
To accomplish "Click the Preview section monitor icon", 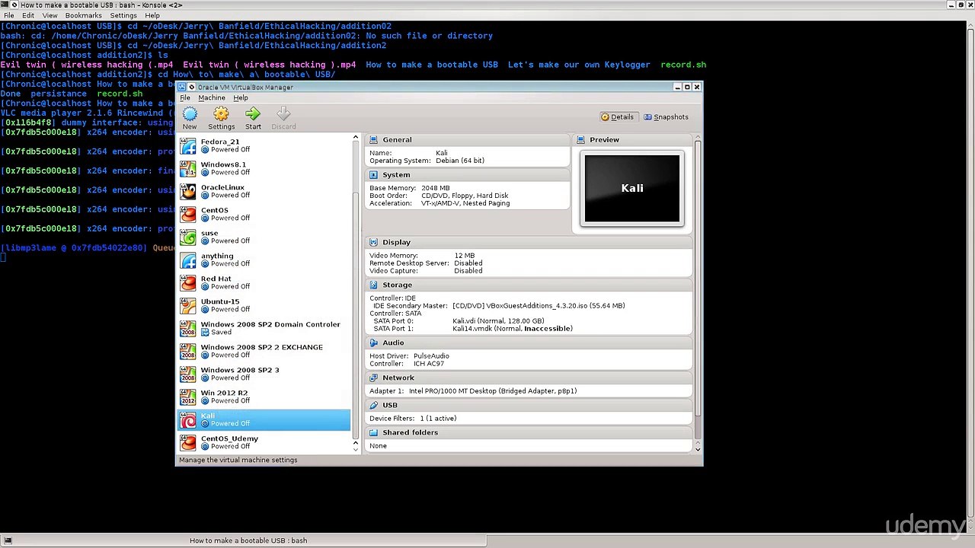I will coord(580,140).
